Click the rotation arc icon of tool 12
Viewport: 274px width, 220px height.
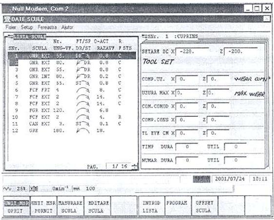click(83, 130)
